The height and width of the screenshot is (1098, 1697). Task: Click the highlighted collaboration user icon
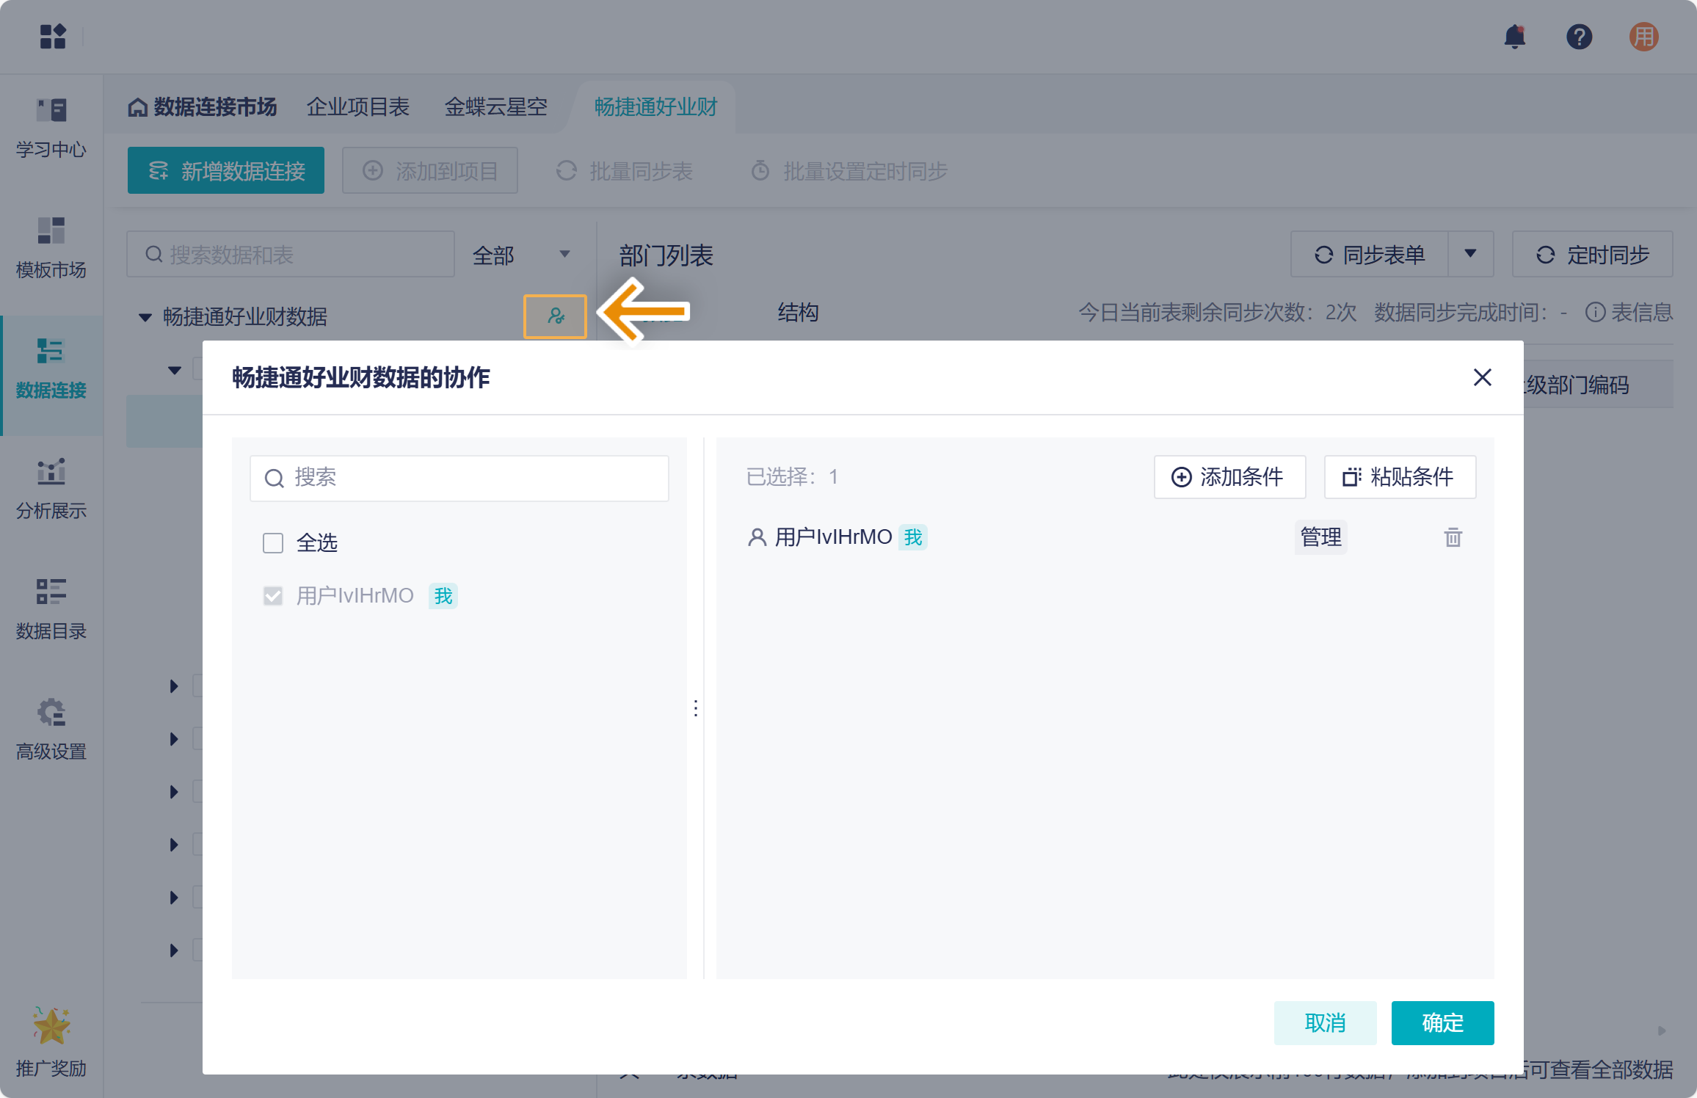(x=556, y=316)
